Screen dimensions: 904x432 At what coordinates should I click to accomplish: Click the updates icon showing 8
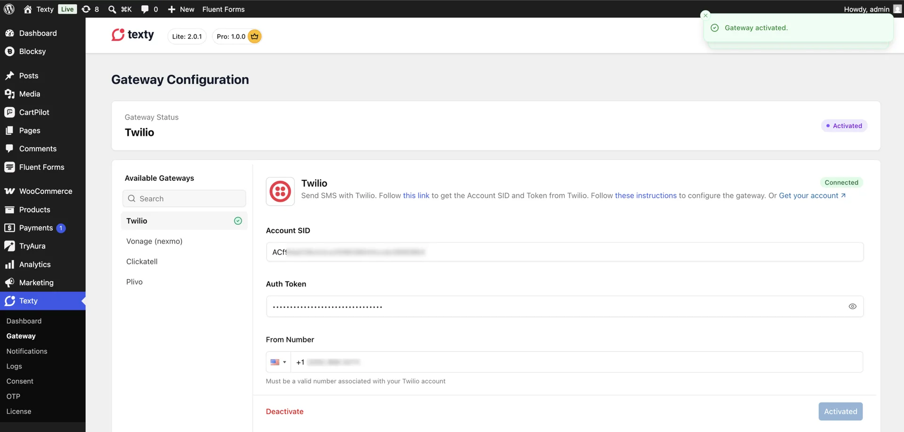(86, 9)
